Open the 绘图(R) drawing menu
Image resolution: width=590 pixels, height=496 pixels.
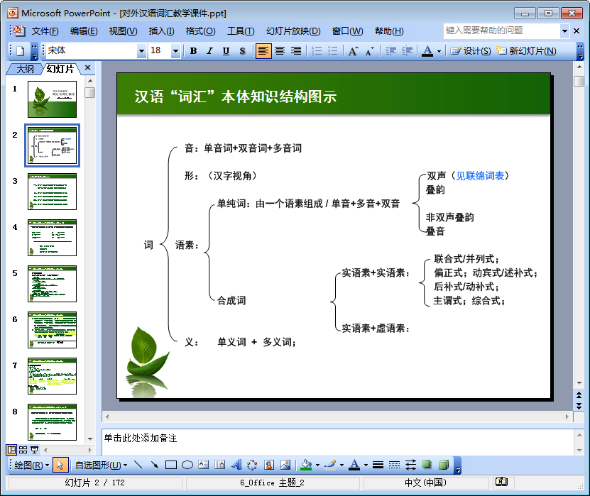[32, 465]
